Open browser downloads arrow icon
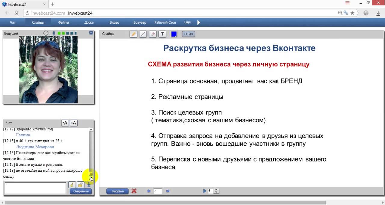This screenshot has width=385, height=205. click(x=378, y=13)
